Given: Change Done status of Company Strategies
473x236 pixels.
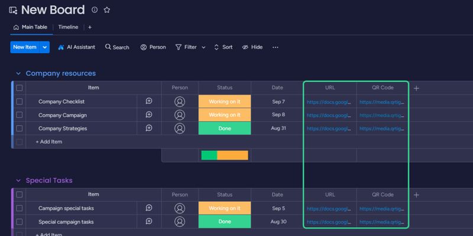Looking at the screenshot, I should pos(225,128).
